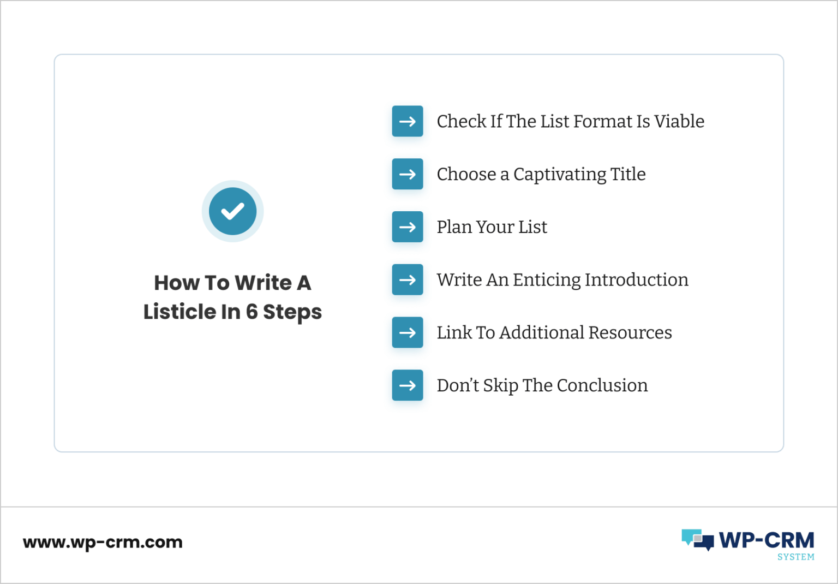
Task: Click arrow icon beside Don't Skip The Conclusion
Action: coord(408,385)
